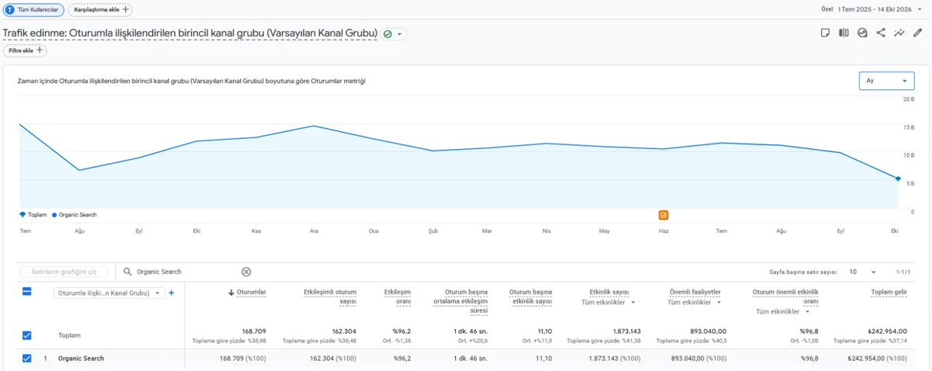
Task: Click the orange annotation marker near Haz
Action: [663, 215]
